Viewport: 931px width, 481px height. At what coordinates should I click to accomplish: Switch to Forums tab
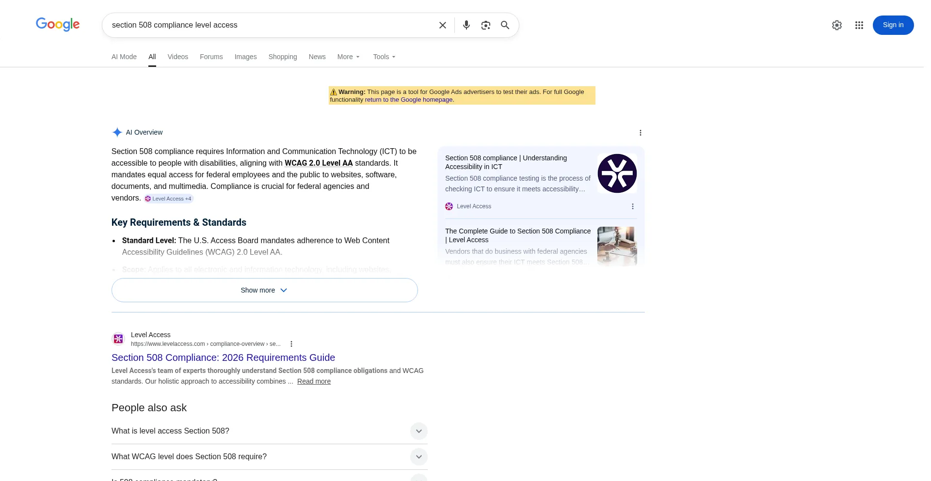(211, 57)
